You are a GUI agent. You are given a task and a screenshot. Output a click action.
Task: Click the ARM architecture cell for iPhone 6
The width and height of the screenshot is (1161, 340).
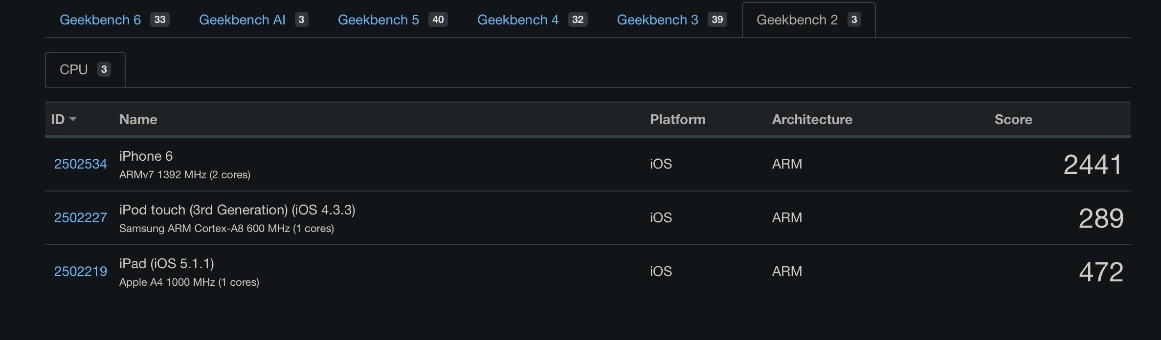787,164
